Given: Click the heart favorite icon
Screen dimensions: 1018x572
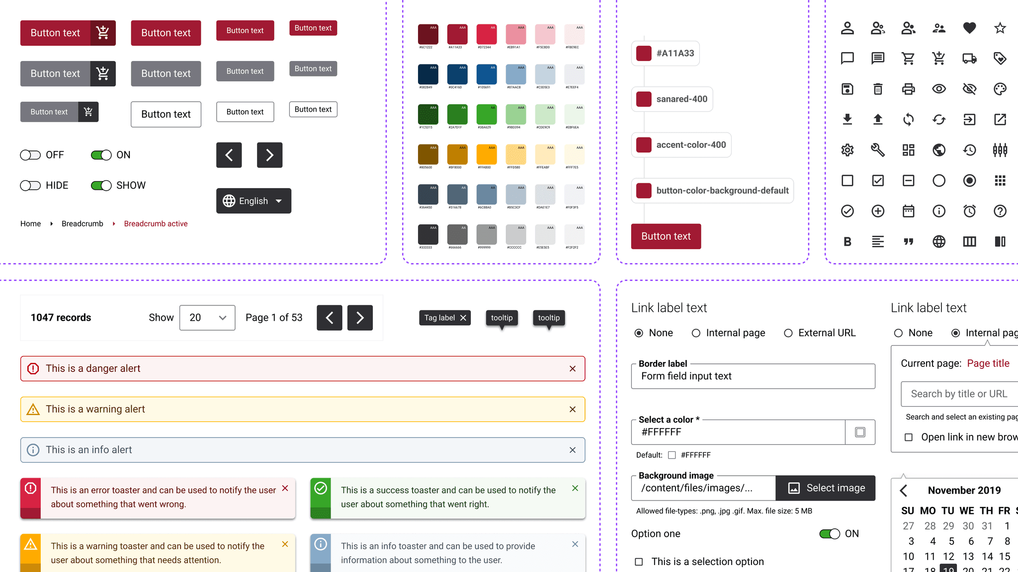Looking at the screenshot, I should [x=969, y=28].
